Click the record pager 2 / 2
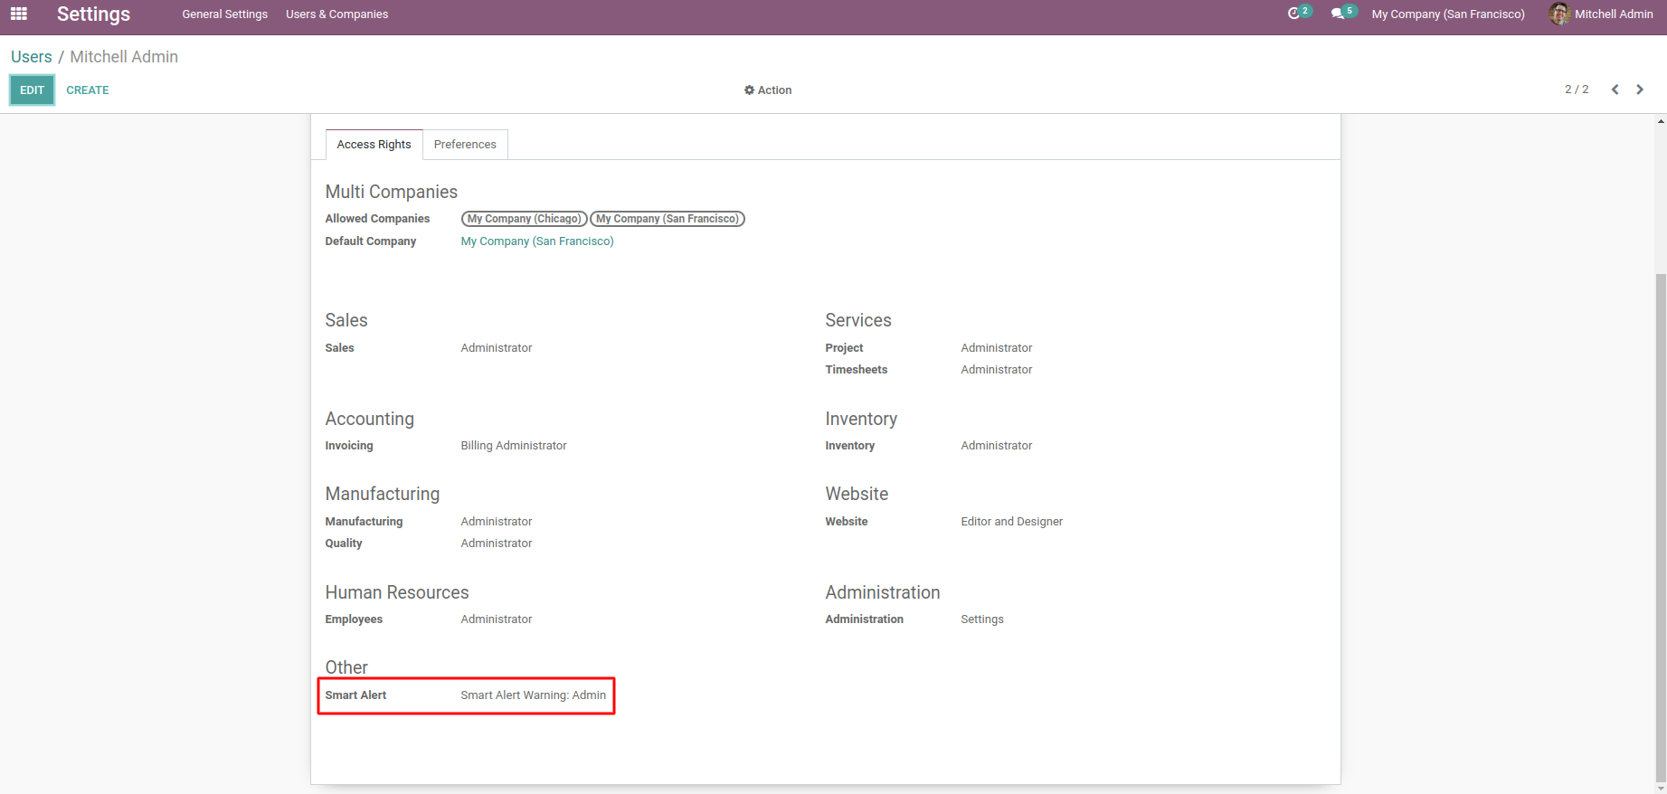The image size is (1667, 794). (1577, 90)
